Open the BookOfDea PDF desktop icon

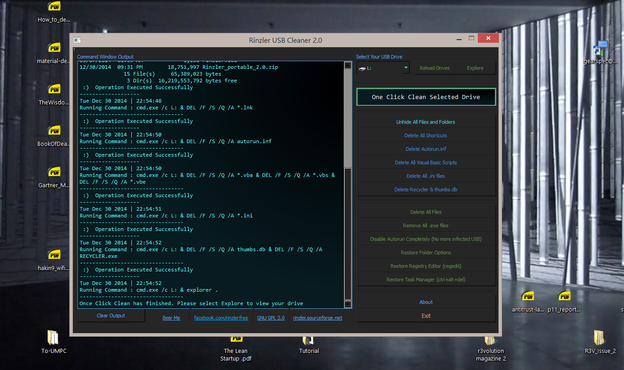(x=54, y=131)
